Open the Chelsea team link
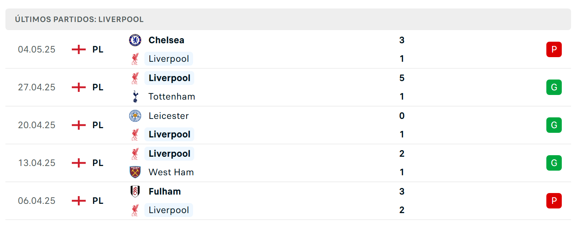 pos(166,40)
